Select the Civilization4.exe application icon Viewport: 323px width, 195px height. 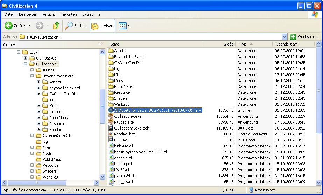coord(111,116)
